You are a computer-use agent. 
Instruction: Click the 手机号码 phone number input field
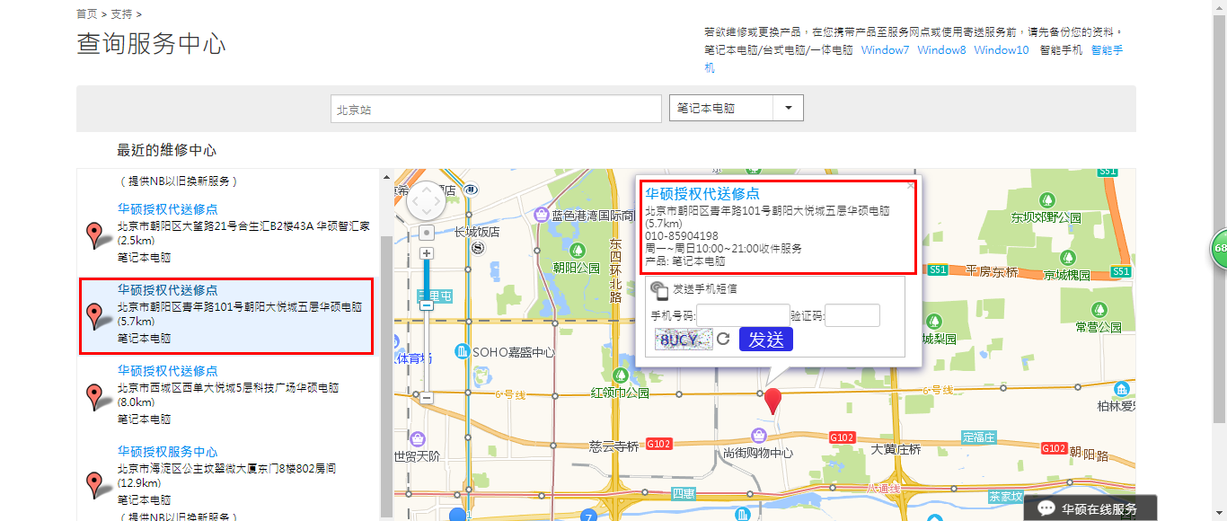743,314
